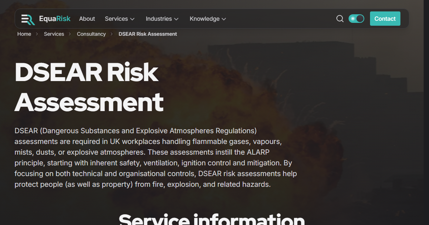Open the About page
The height and width of the screenshot is (225, 429).
(87, 19)
